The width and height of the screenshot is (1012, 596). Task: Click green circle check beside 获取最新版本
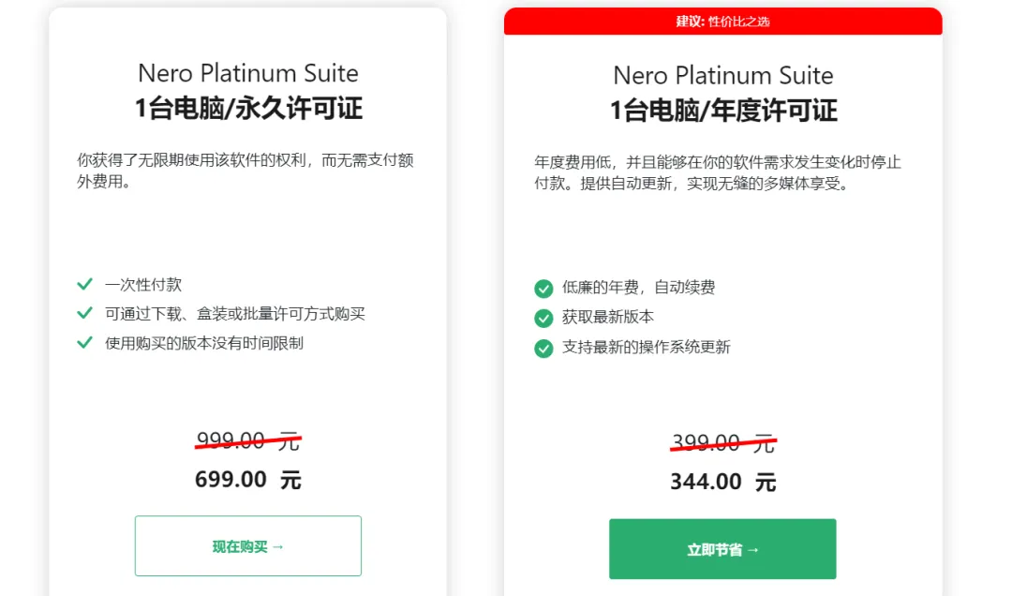tap(543, 318)
